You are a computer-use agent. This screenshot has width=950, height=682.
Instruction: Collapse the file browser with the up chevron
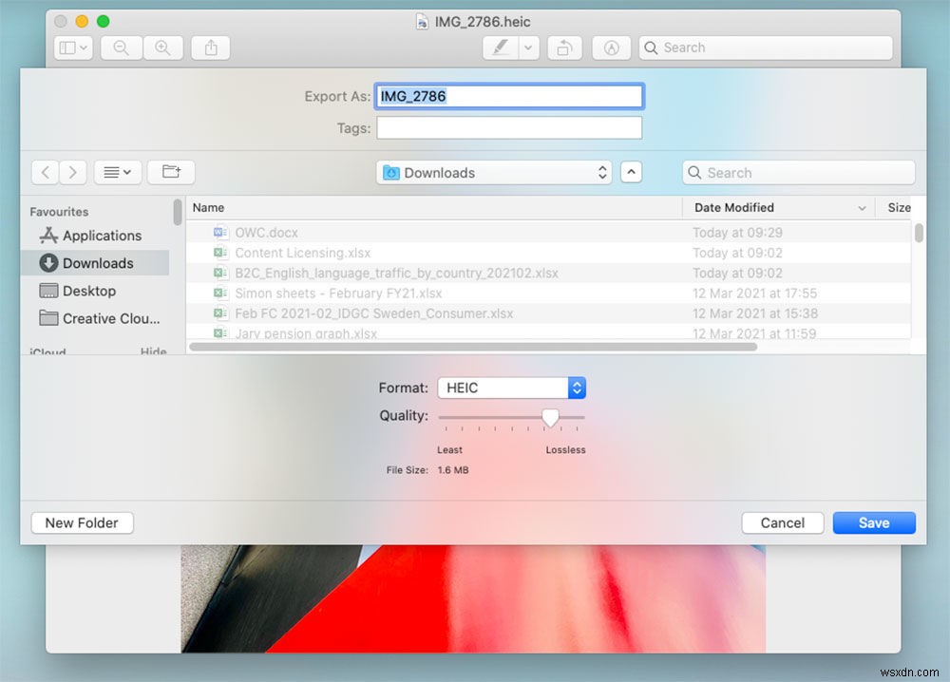[632, 172]
